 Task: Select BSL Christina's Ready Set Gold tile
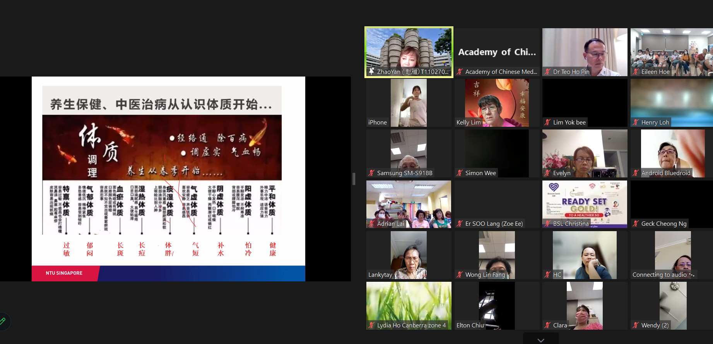(585, 204)
